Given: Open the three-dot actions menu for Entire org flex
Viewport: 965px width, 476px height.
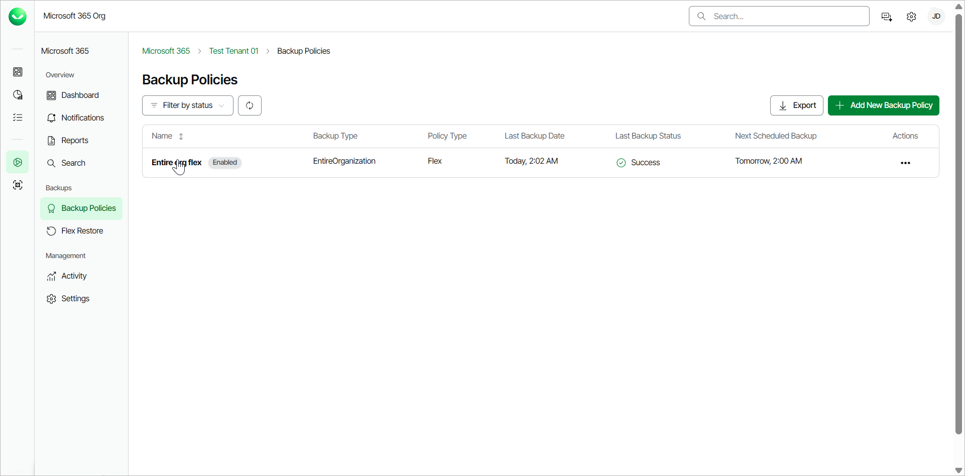Looking at the screenshot, I should pyautogui.click(x=905, y=163).
